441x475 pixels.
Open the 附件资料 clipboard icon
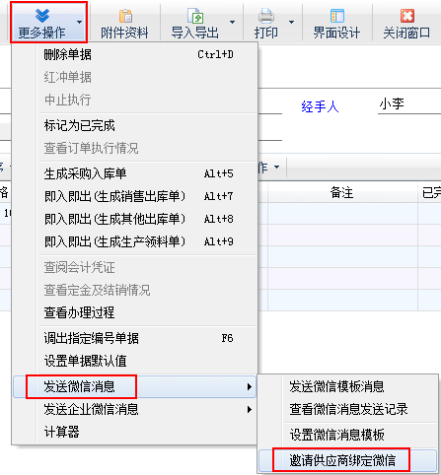pos(125,16)
